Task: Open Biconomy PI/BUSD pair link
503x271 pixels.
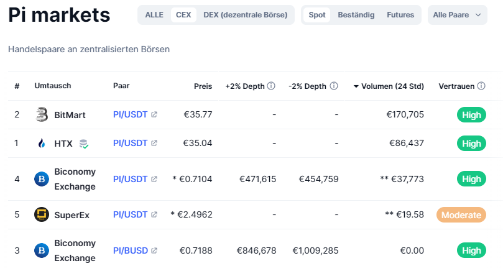Action: click(x=131, y=250)
